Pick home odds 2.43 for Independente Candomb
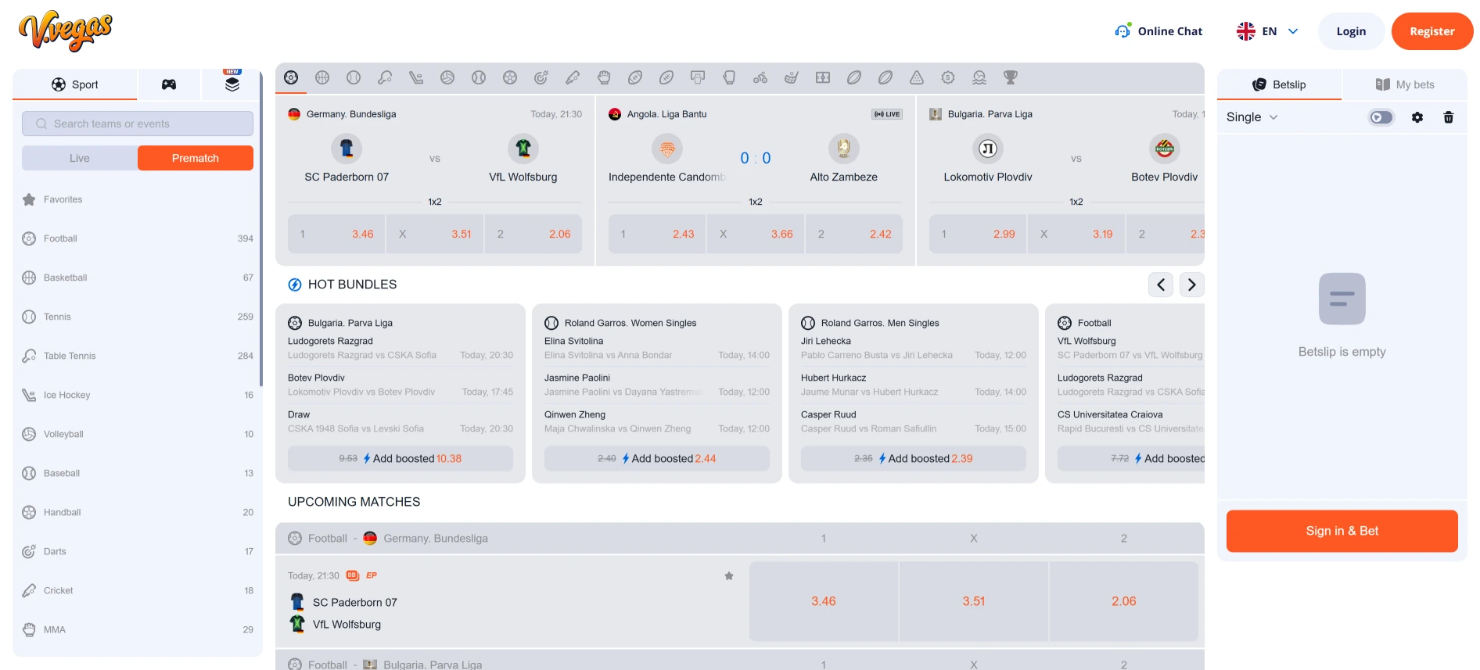 (x=657, y=234)
